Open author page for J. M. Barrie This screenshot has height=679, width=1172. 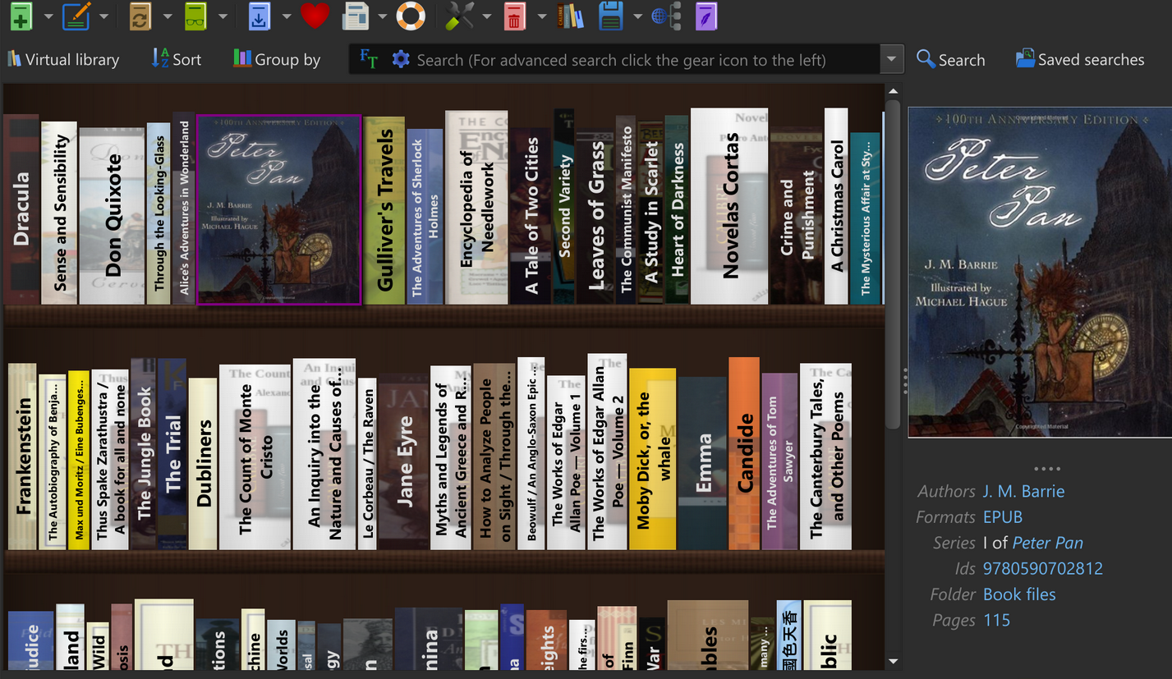click(x=1023, y=490)
